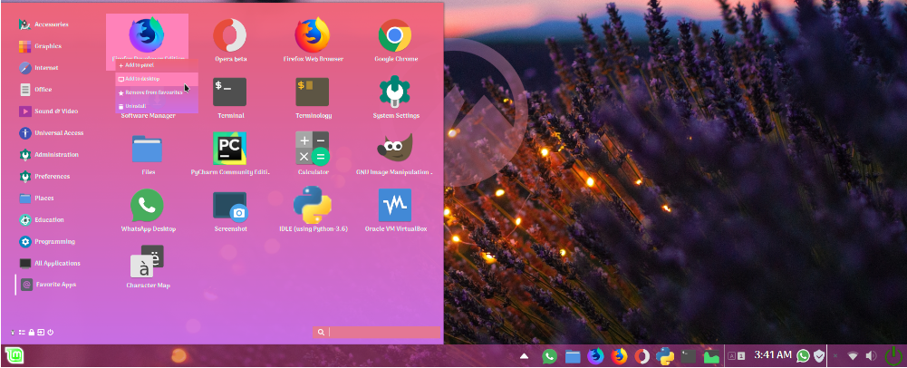
Task: Select the Internet category
Action: [x=39, y=68]
